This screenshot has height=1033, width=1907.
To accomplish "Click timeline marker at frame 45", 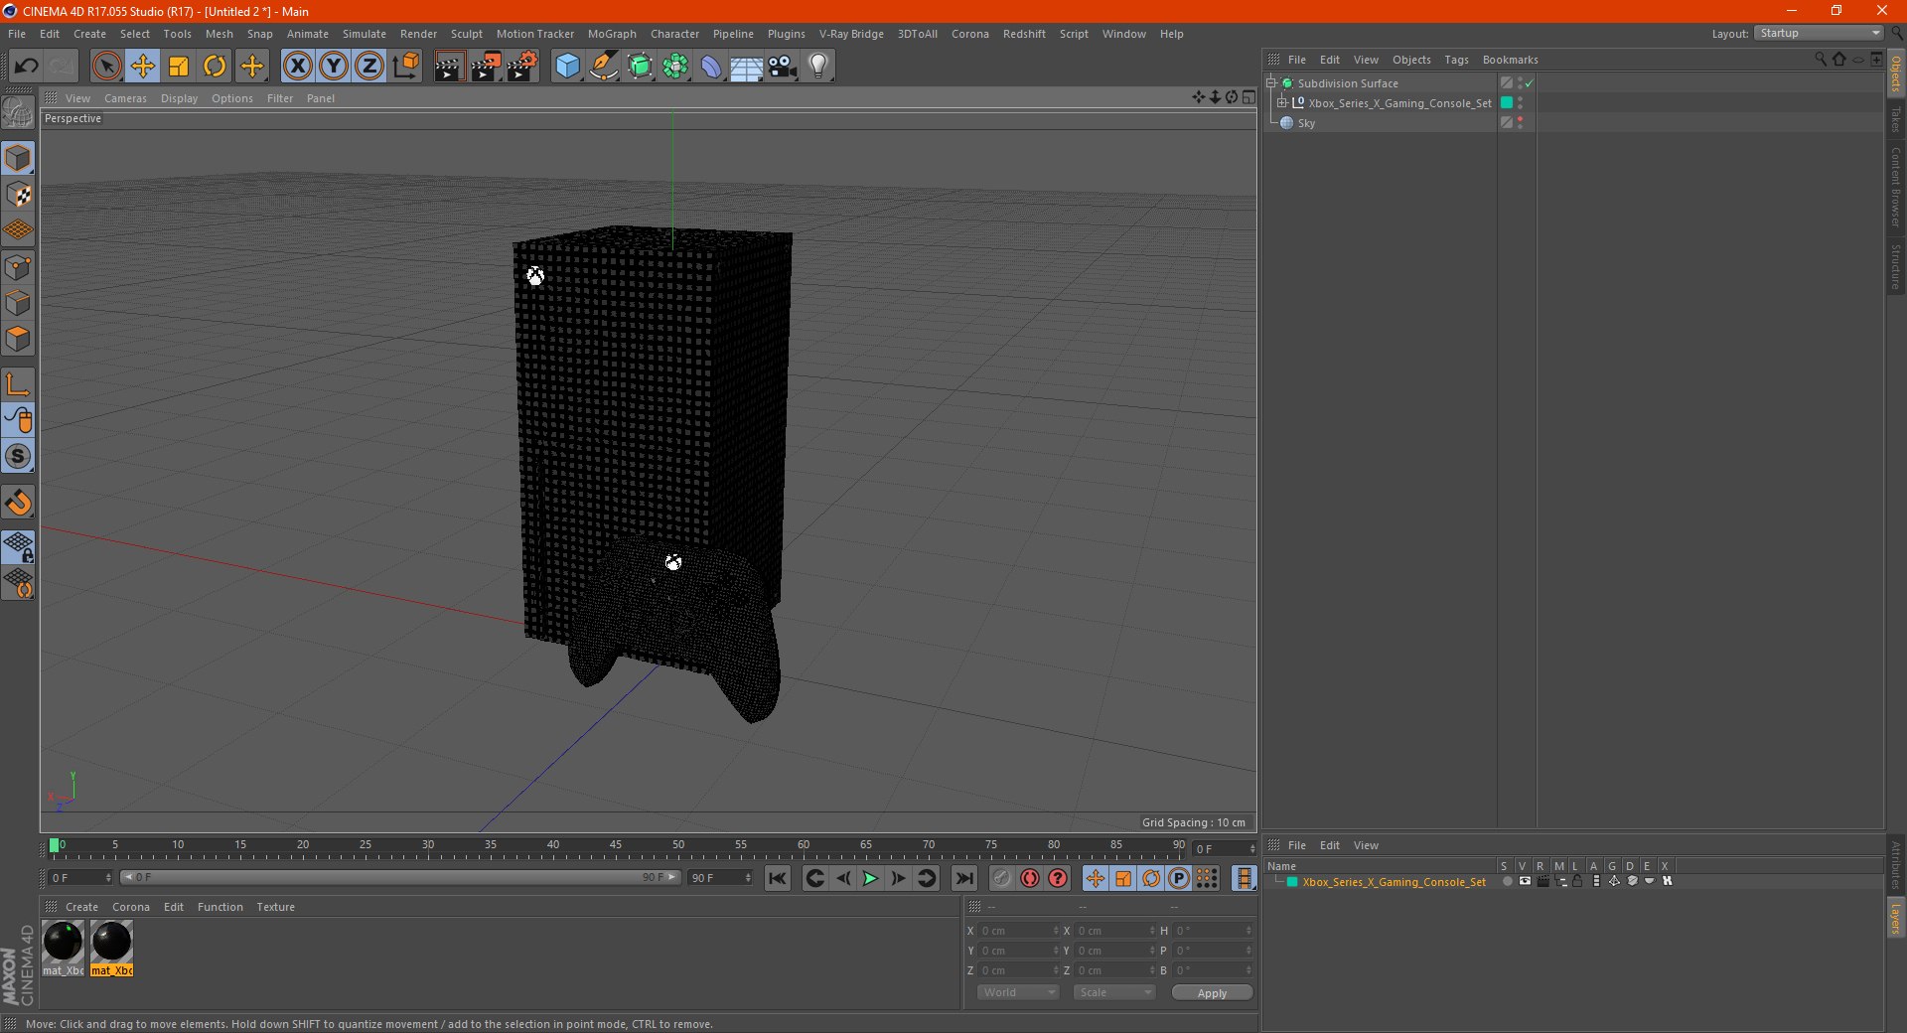I will tap(616, 845).
